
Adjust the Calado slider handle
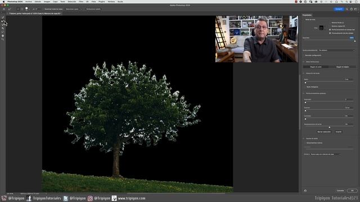coord(305,111)
